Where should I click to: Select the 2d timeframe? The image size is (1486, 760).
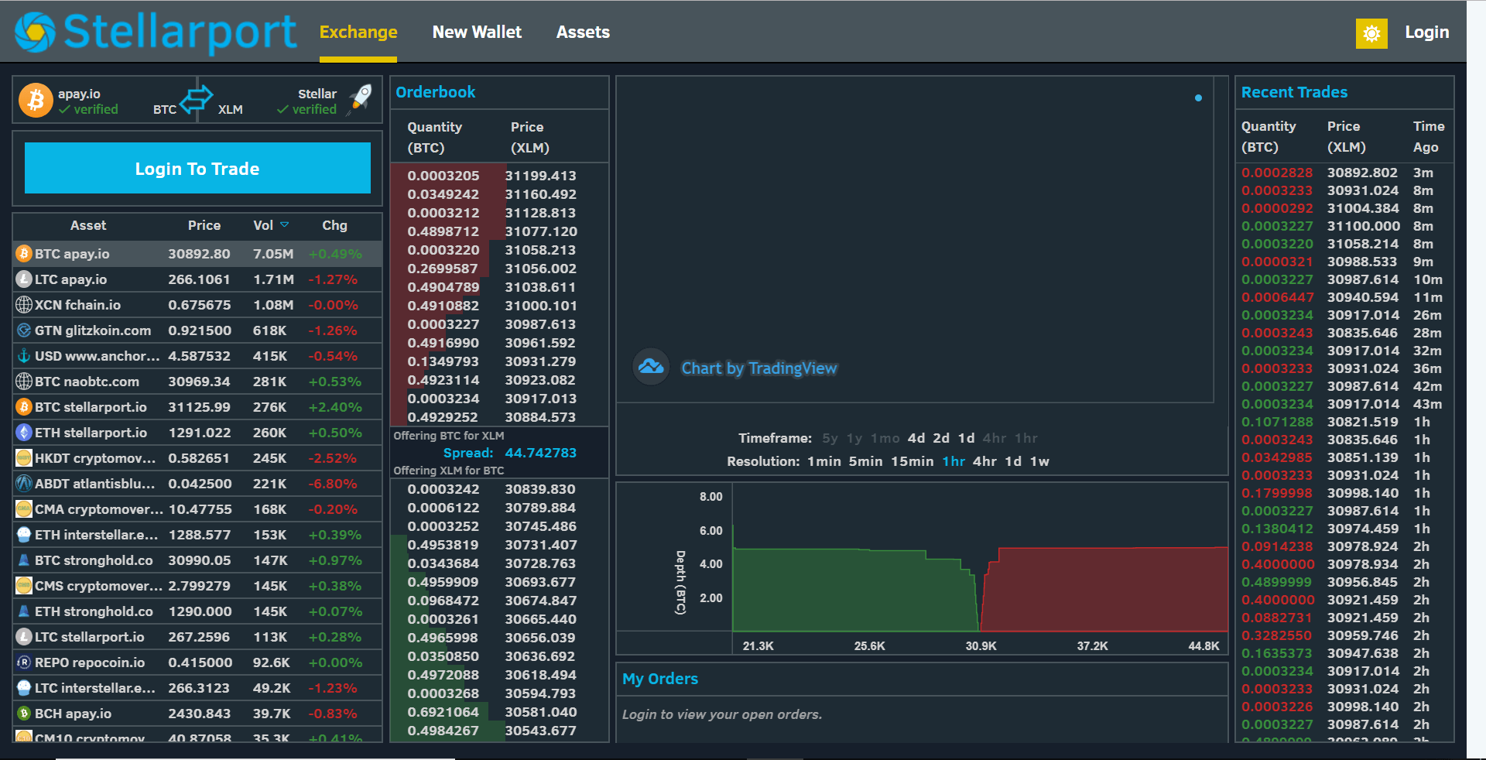click(x=941, y=438)
